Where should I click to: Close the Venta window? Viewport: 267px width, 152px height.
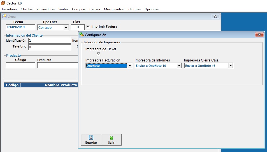point(215,16)
